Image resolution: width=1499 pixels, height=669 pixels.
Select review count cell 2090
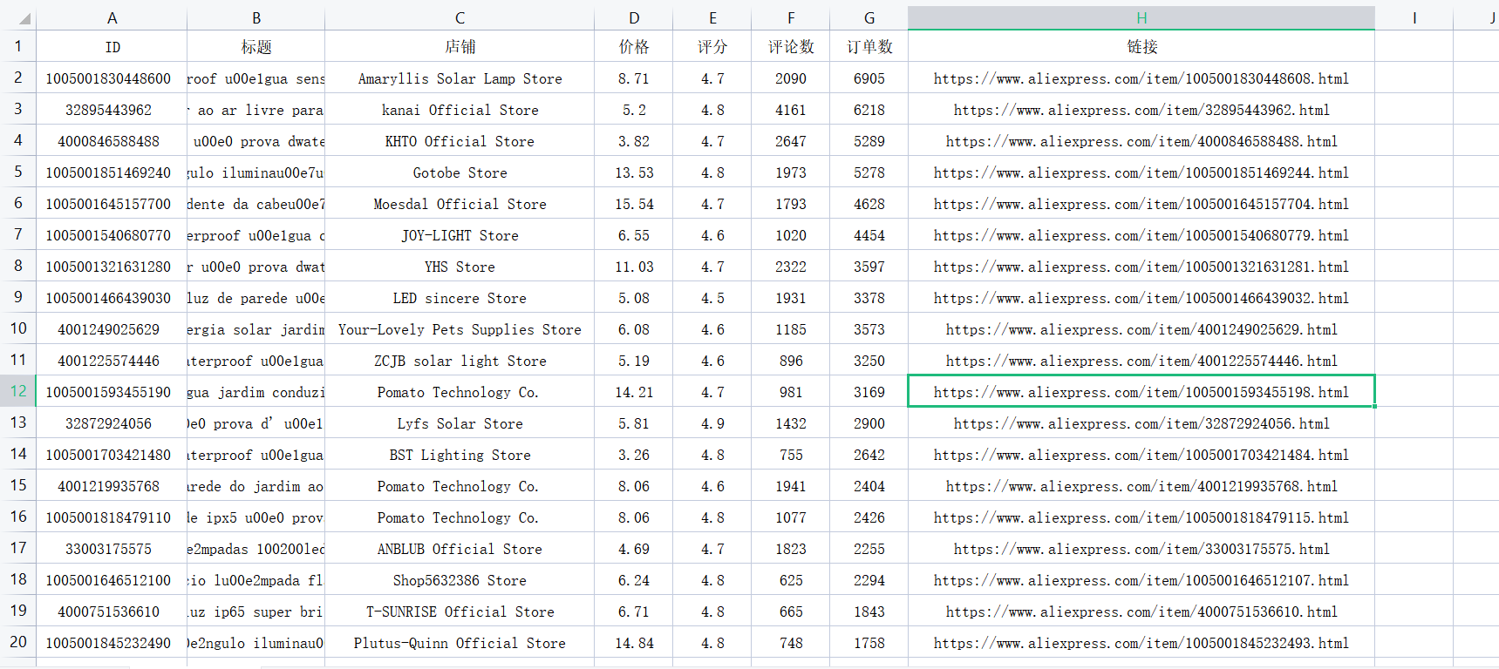791,78
